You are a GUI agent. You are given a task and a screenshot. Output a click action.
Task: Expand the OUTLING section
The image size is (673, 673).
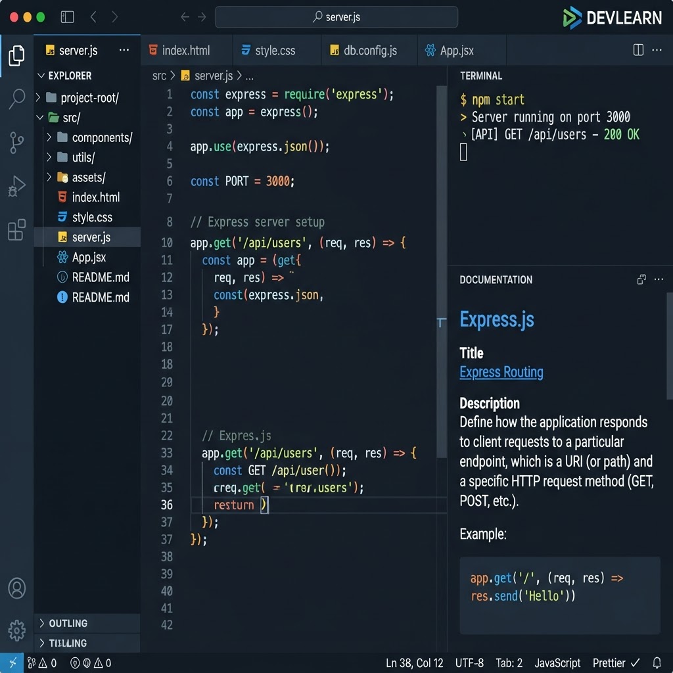[x=87, y=623]
